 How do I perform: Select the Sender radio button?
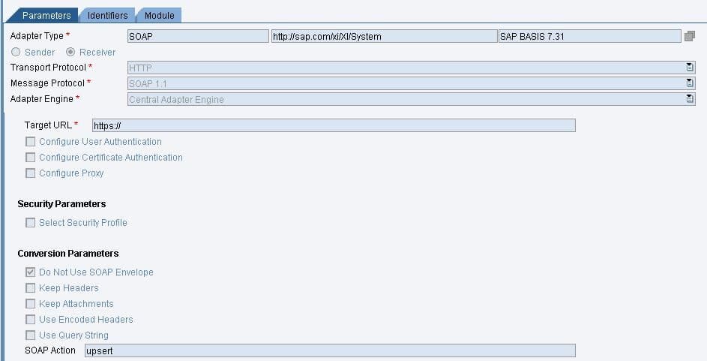[15, 52]
